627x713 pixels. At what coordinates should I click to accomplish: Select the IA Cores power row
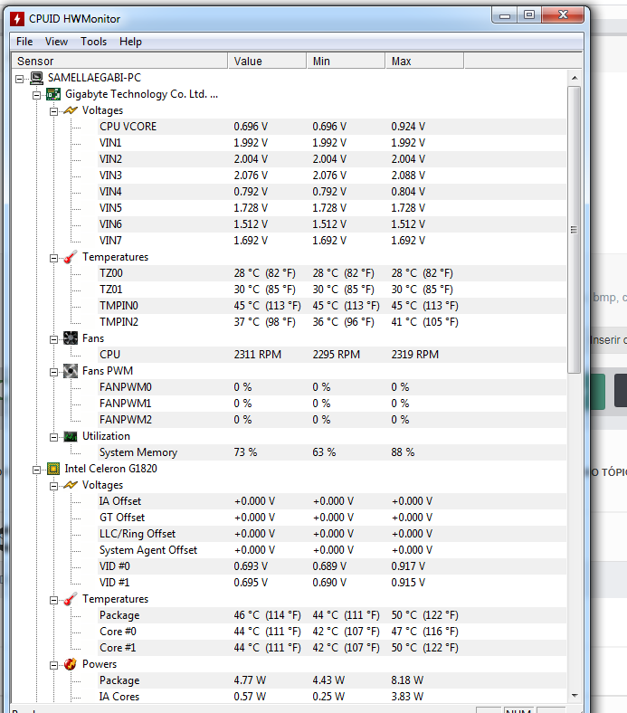point(332,697)
